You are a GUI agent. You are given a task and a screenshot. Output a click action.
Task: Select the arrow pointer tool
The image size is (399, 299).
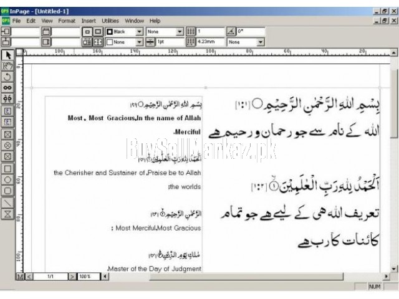coord(8,55)
